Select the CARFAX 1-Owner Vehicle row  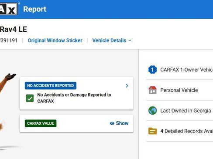(179, 70)
